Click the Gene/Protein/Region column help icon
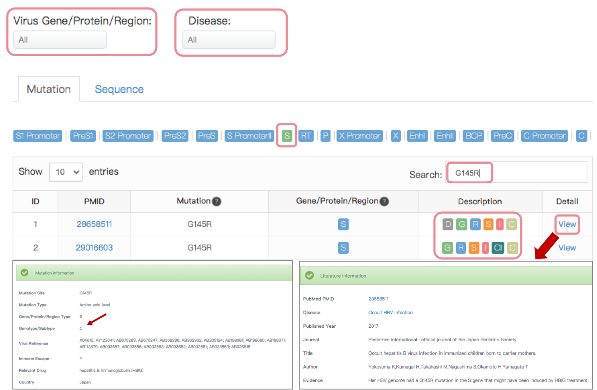The height and width of the screenshot is (390, 597). coord(384,202)
